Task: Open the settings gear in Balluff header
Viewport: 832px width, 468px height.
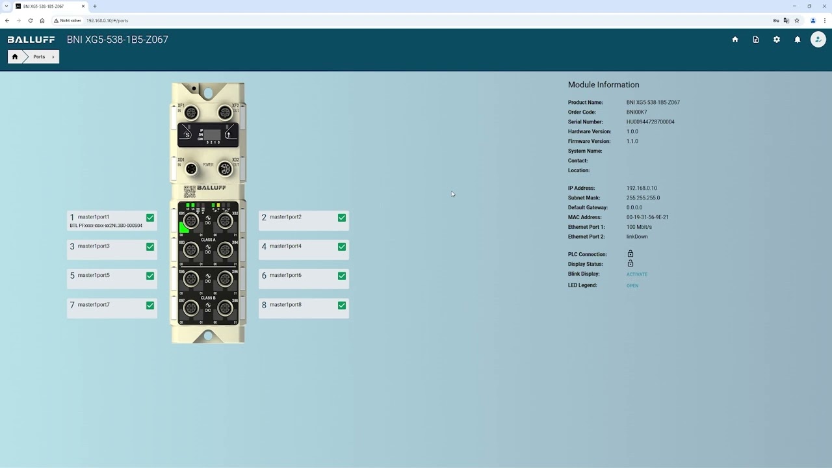Action: tap(777, 40)
